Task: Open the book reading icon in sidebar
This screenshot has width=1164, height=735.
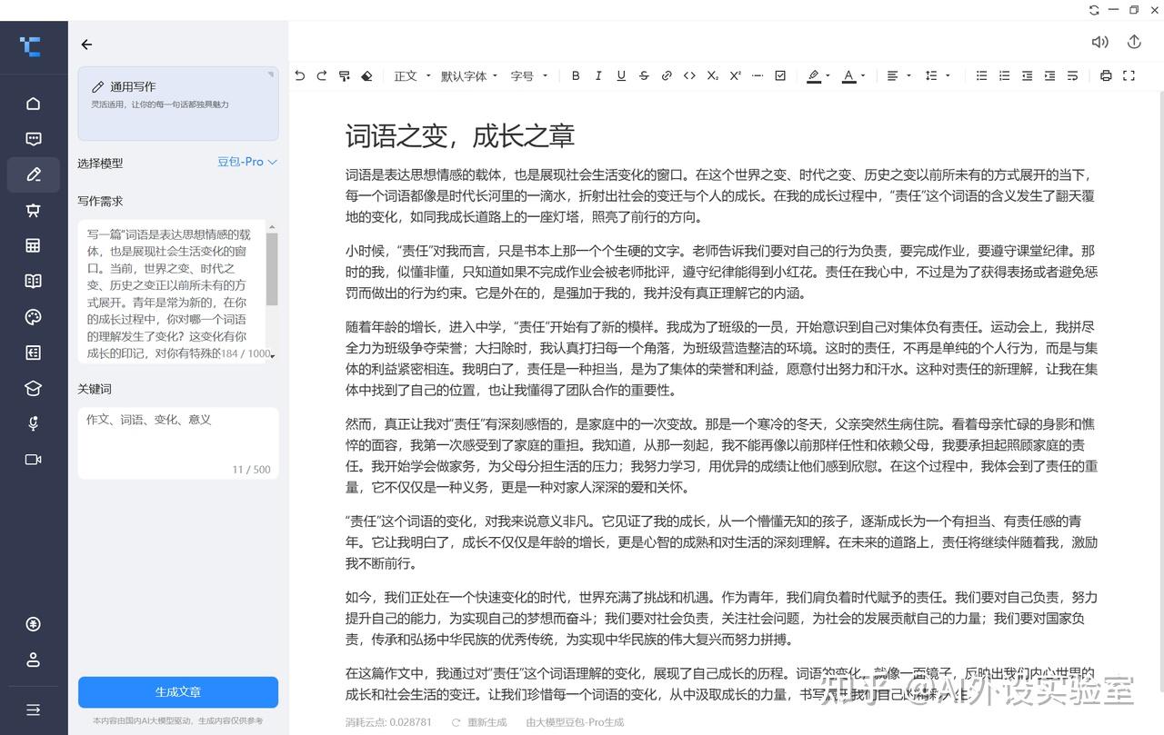Action: [34, 281]
